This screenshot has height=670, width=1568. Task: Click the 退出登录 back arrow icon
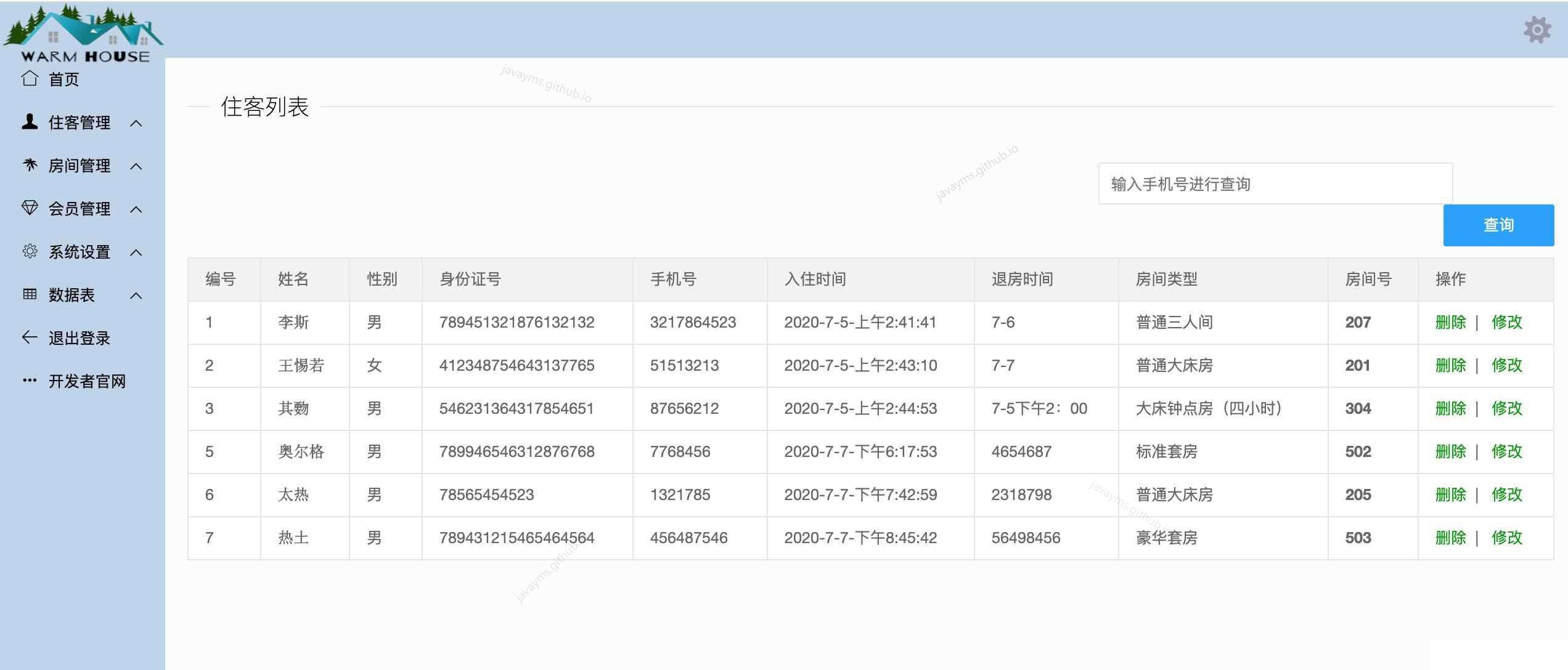tap(30, 337)
